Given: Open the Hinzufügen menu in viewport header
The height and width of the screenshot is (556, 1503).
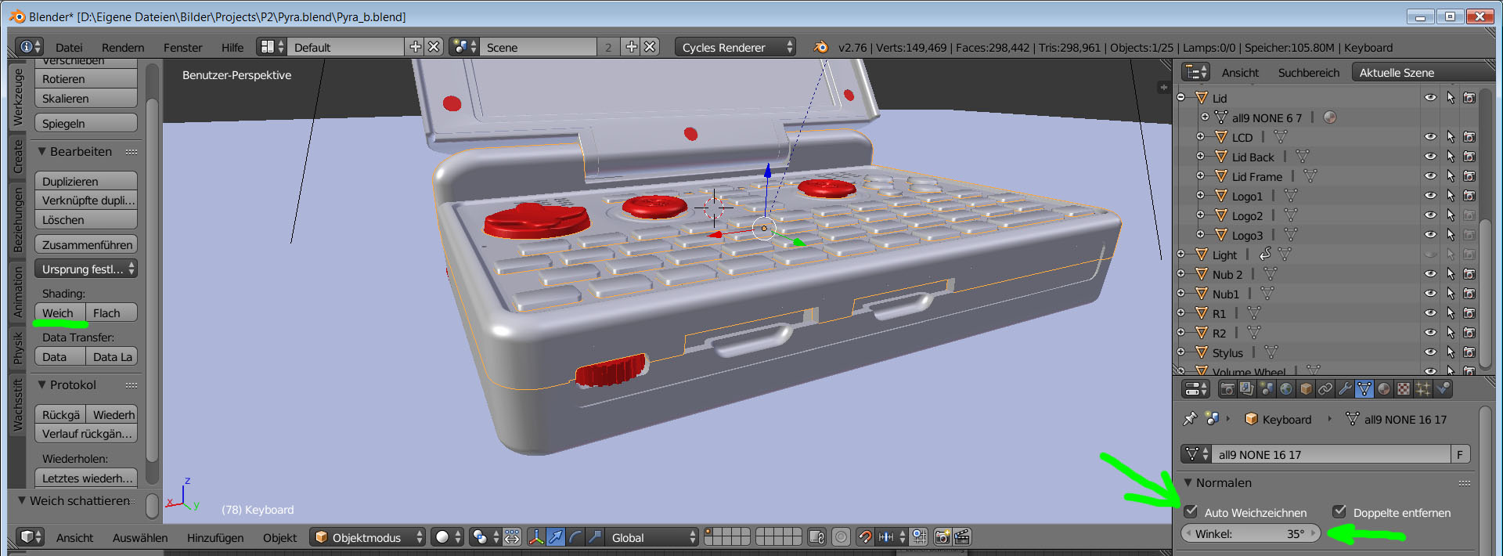Looking at the screenshot, I should [215, 538].
